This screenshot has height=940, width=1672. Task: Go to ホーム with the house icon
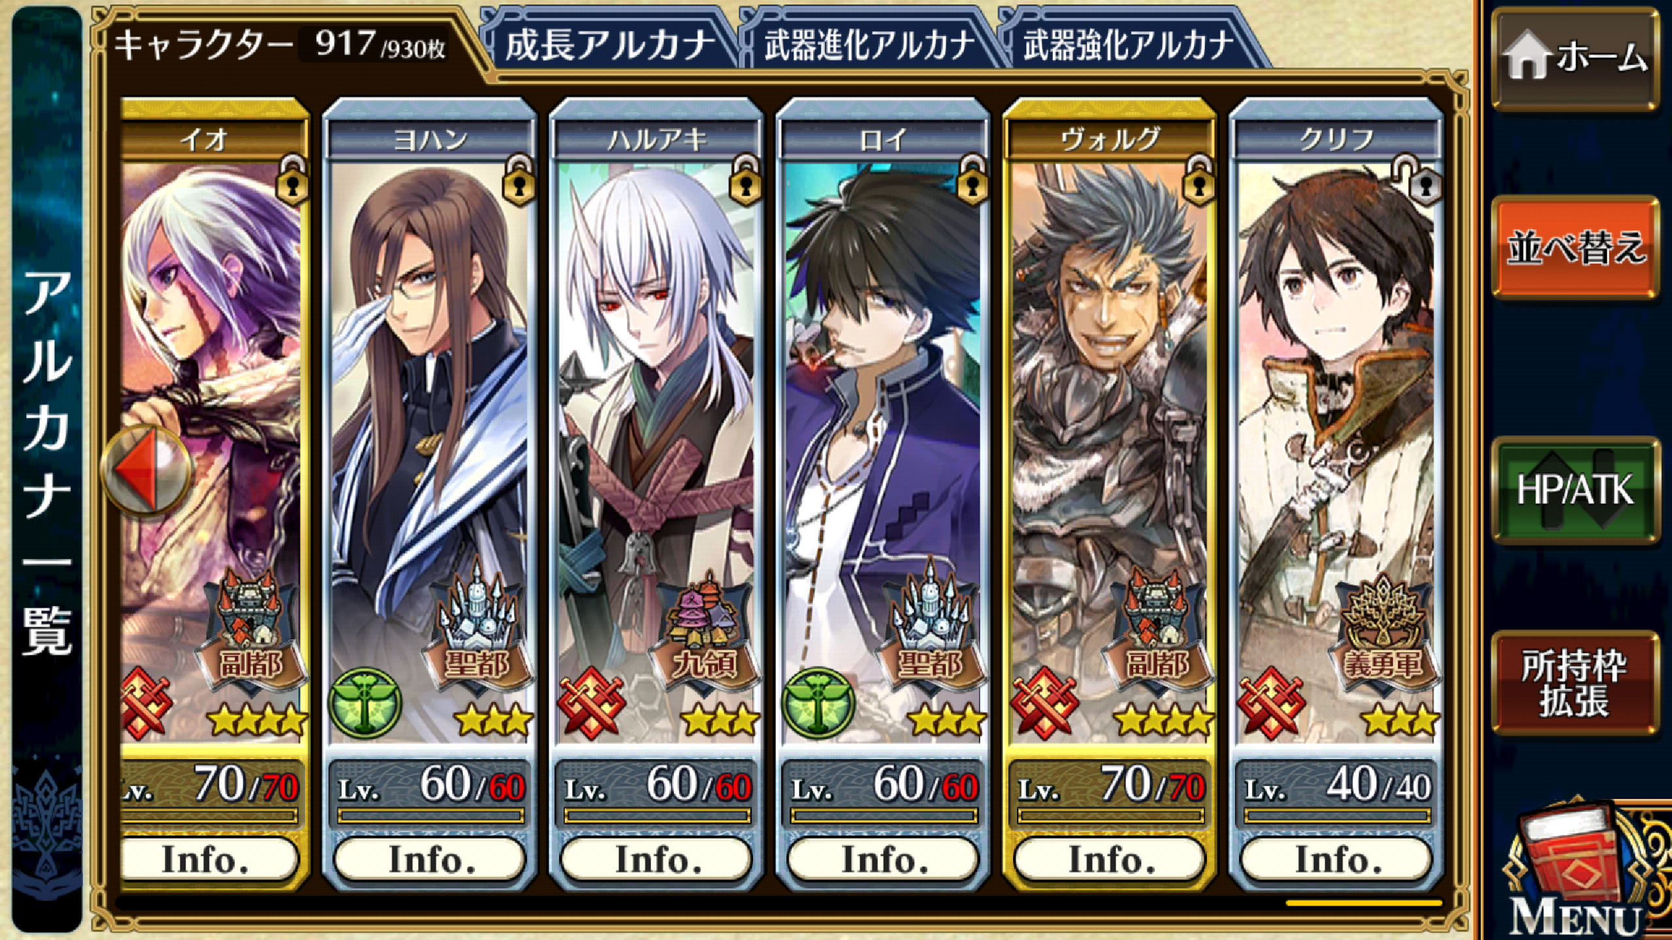point(1575,57)
